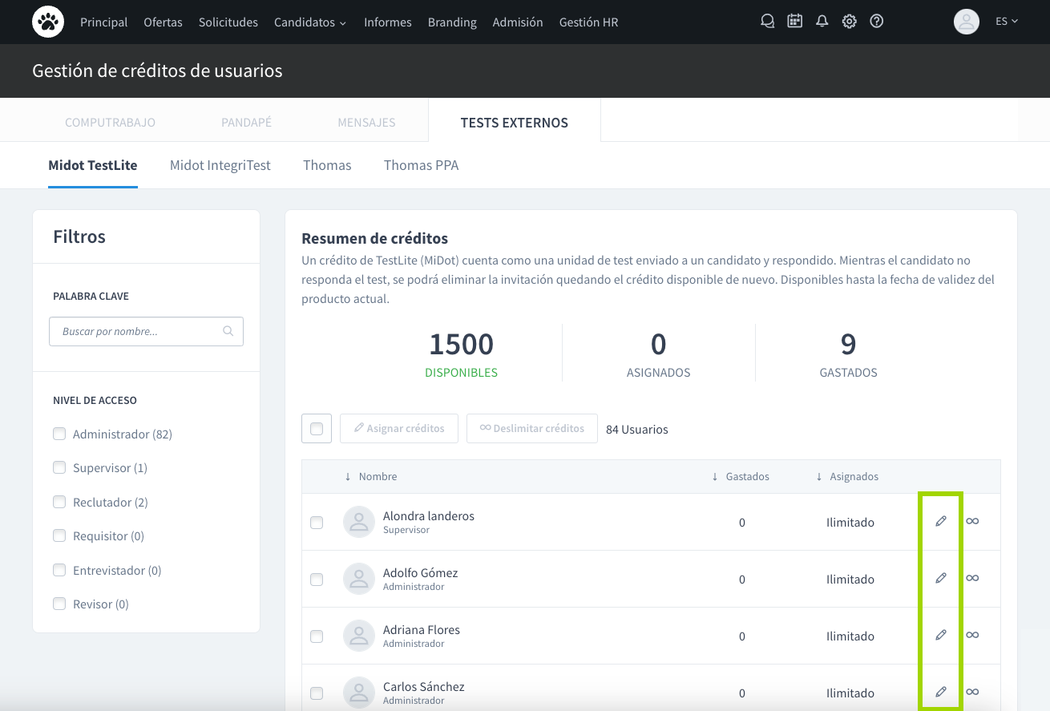
Task: Click pencil edit icon for Adriana Flores
Action: tap(941, 636)
